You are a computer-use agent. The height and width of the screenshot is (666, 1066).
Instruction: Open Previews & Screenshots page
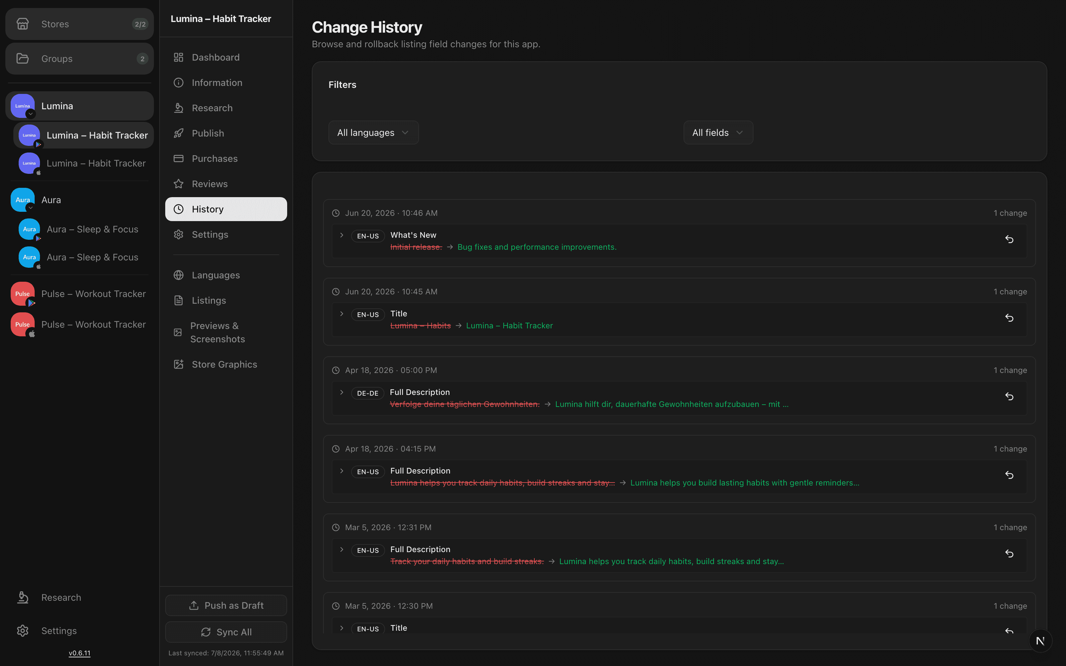(226, 332)
